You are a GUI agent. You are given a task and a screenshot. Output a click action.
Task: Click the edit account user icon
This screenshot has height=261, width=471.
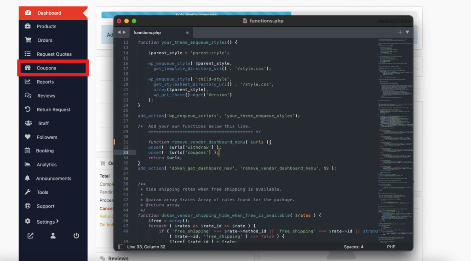[53, 236]
